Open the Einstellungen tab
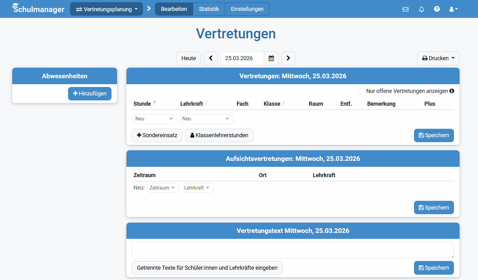The height and width of the screenshot is (280, 478). click(x=247, y=9)
